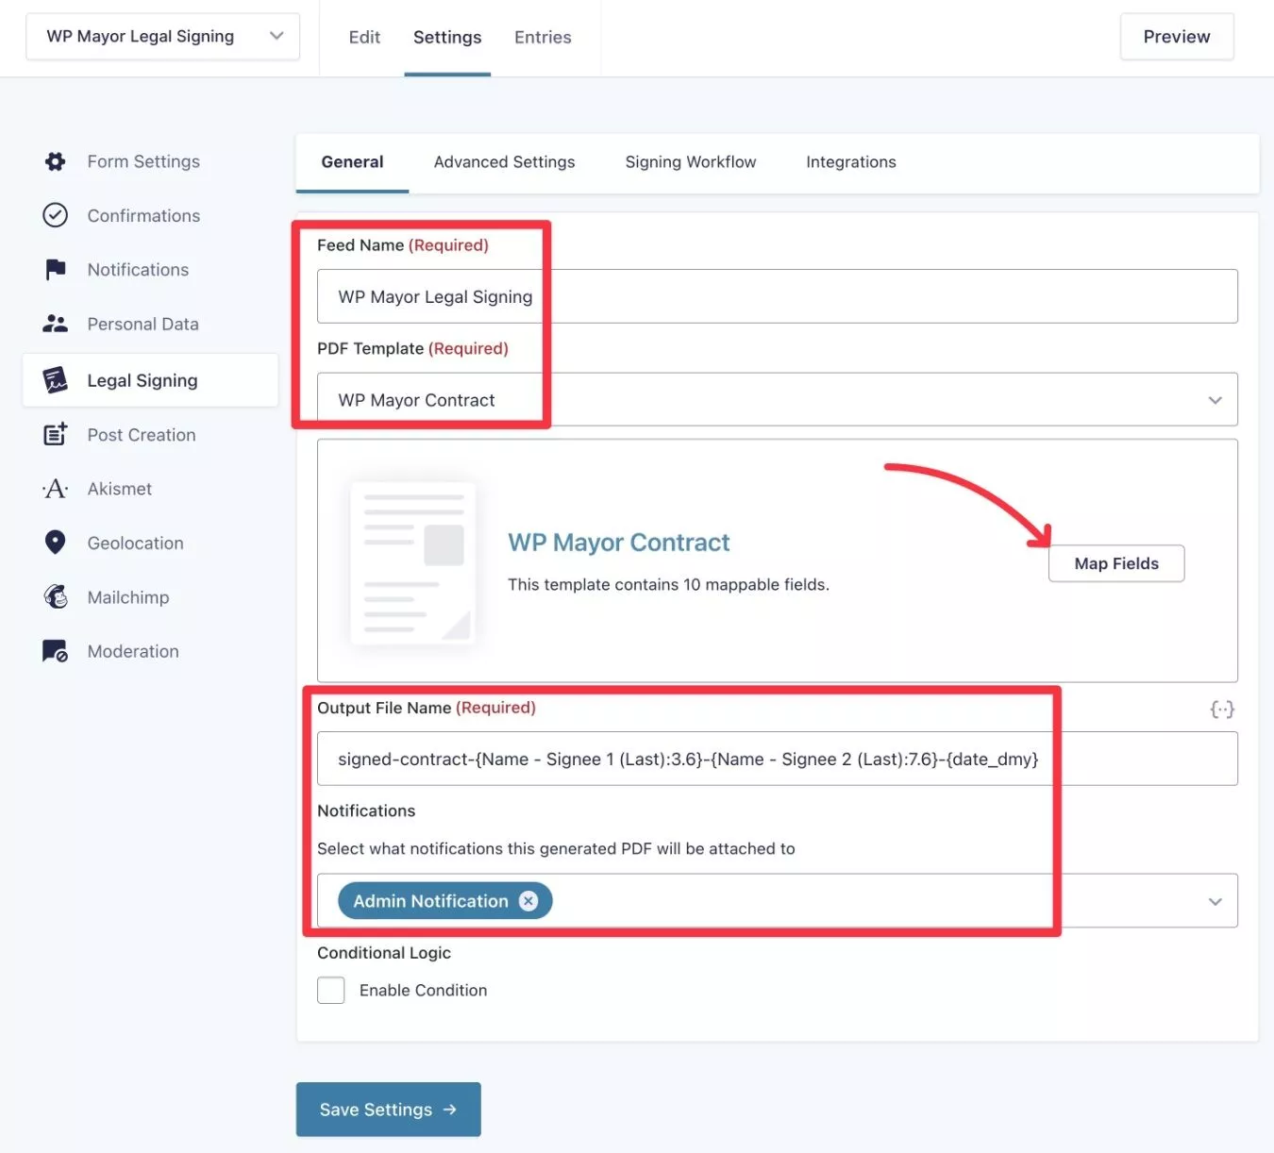
Task: Click the Notifications flag icon
Action: pos(56,270)
